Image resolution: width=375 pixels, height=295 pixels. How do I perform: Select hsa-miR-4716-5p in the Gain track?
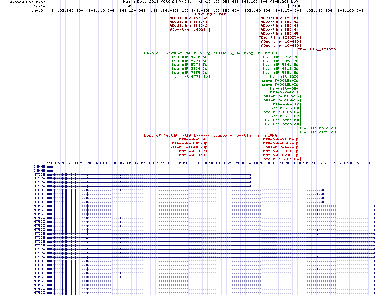pos(189,57)
